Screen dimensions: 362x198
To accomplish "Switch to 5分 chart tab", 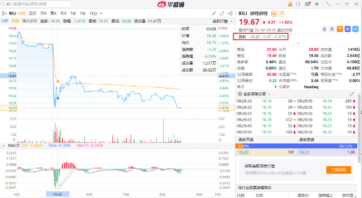I will (x=83, y=14).
